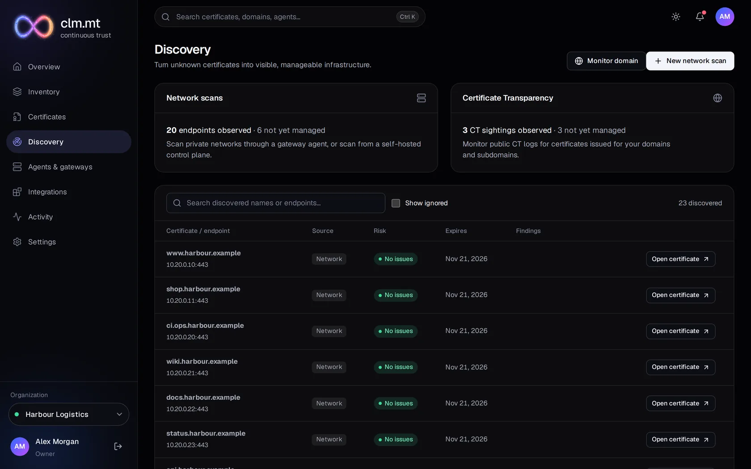Click the Integrations blocks icon
This screenshot has height=469, width=751.
tap(17, 192)
